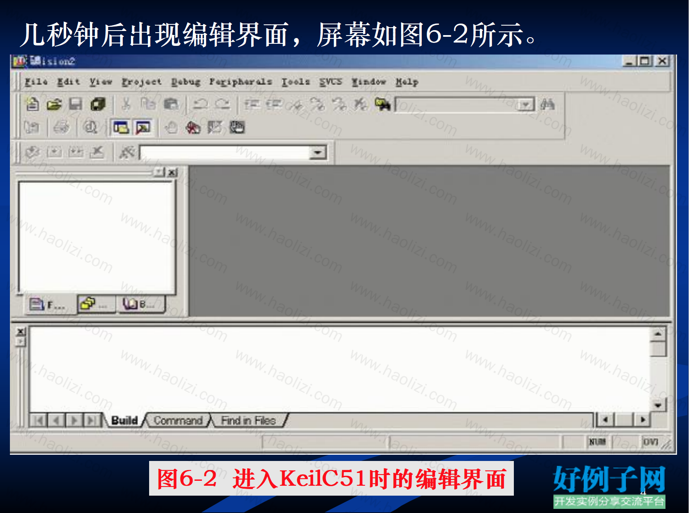Click the red enable/disable breakpoint icon
The width and height of the screenshot is (689, 513).
[x=193, y=128]
